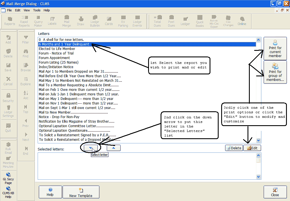The width and height of the screenshot is (290, 201).
Task: Click the Edit button for the letter
Action: [252, 148]
